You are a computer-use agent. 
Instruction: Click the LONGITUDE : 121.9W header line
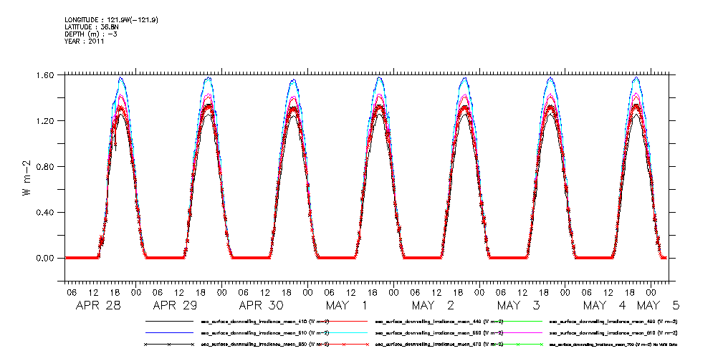(x=112, y=20)
